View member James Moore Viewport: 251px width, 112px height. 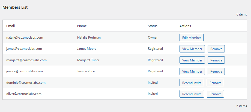pos(192,49)
